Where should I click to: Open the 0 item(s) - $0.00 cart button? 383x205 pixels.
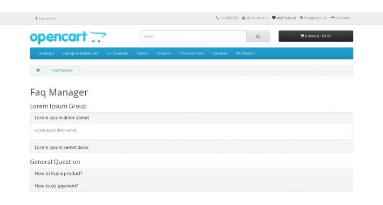(x=316, y=36)
